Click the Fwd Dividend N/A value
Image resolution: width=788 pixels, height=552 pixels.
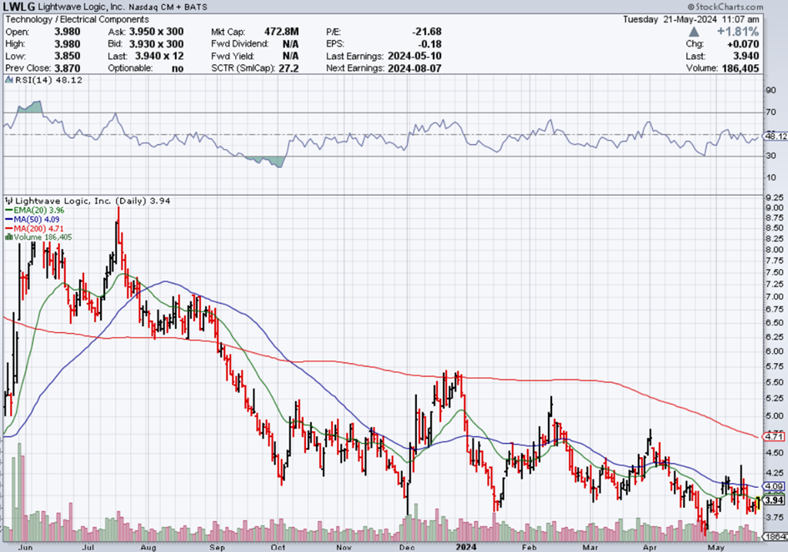[x=290, y=43]
